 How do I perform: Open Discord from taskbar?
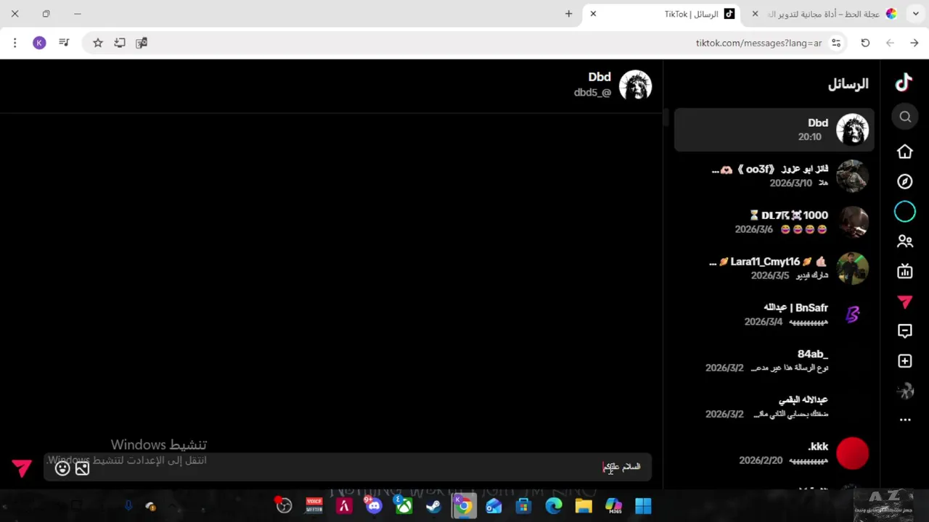click(374, 506)
